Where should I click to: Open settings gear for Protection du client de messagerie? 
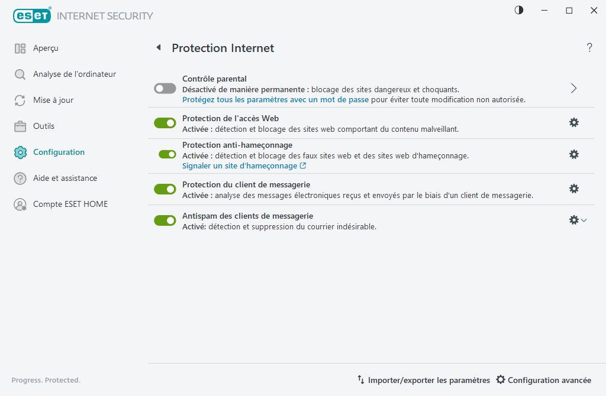point(573,189)
